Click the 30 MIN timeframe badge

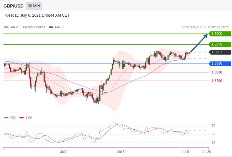point(34,6)
